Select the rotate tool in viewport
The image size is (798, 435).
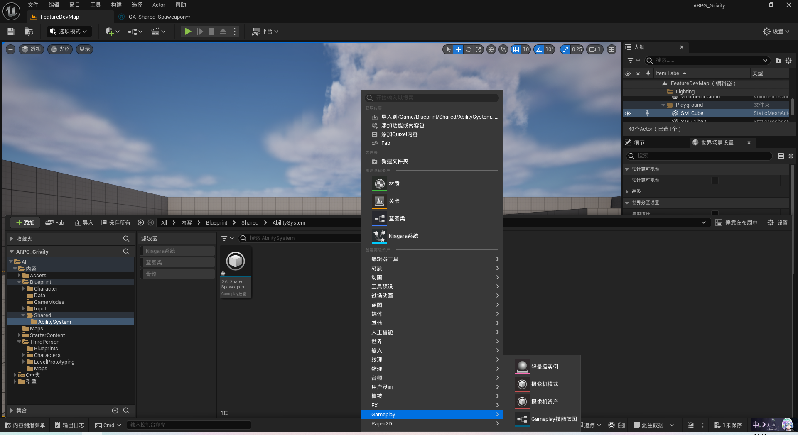(x=469, y=49)
